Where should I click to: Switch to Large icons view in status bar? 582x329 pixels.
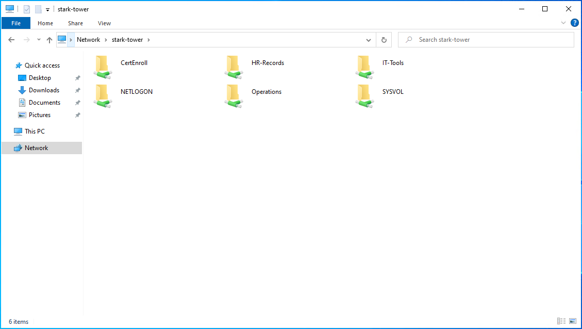(573, 321)
